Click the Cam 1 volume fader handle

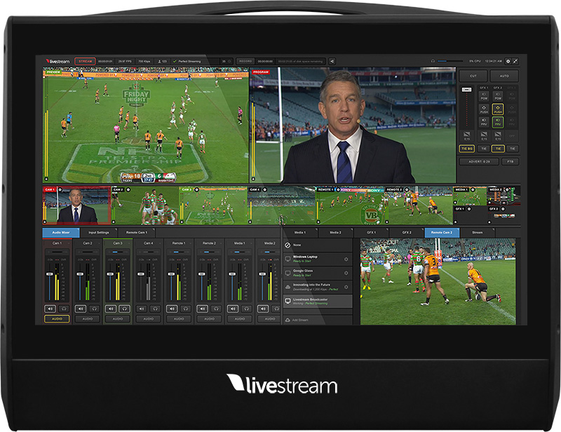(50, 274)
